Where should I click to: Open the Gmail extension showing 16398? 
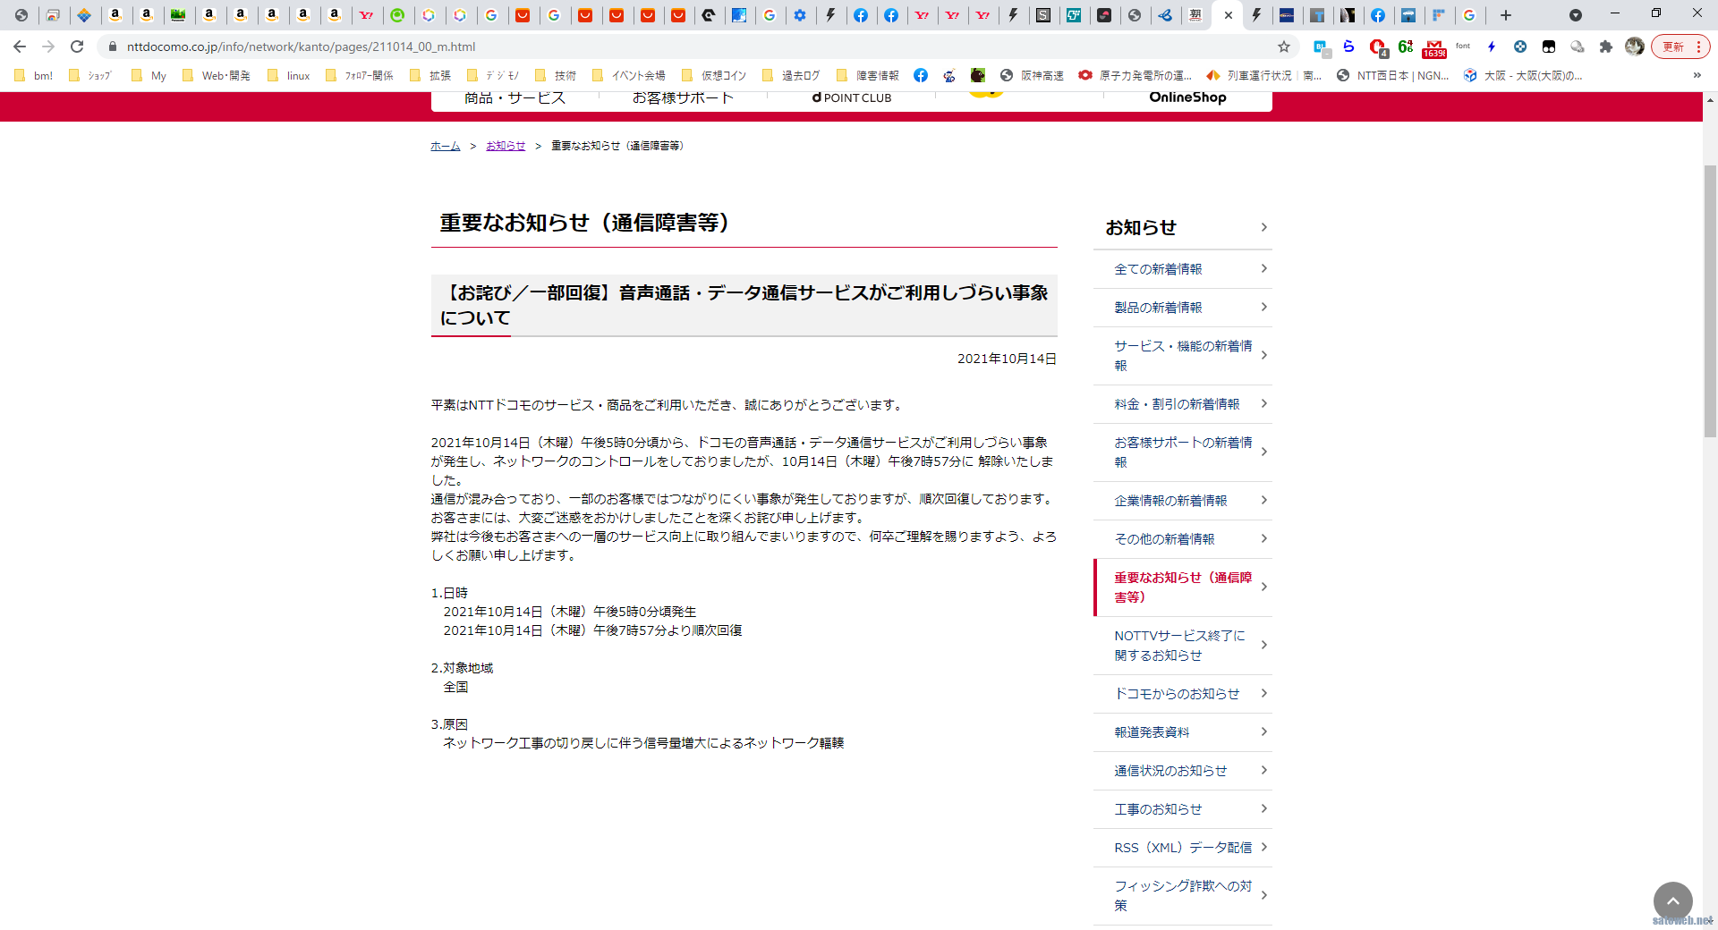tap(1434, 47)
